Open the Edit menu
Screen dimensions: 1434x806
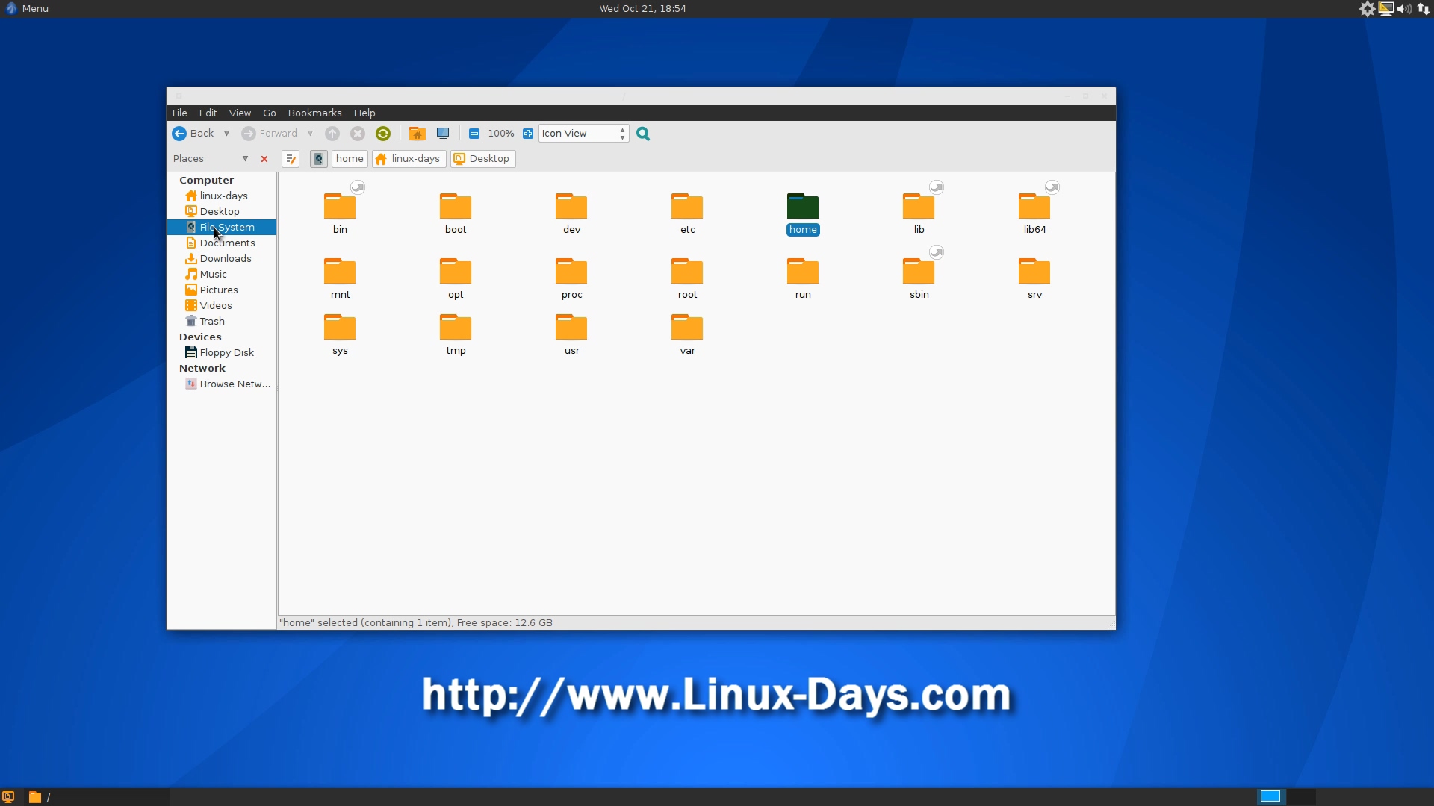pos(208,113)
